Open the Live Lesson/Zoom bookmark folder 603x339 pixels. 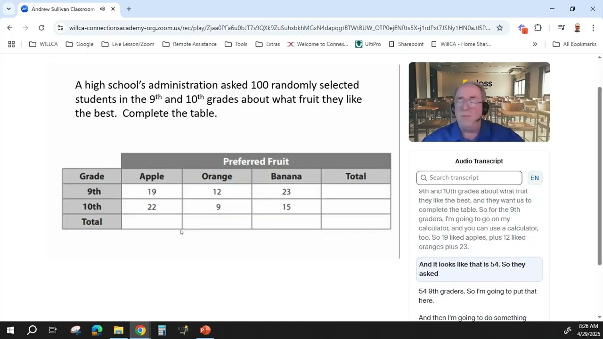[128, 44]
